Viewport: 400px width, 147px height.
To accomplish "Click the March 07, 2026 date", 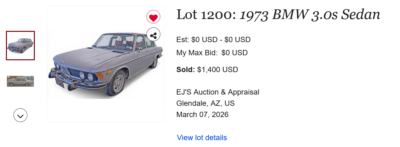I will pyautogui.click(x=202, y=115).
